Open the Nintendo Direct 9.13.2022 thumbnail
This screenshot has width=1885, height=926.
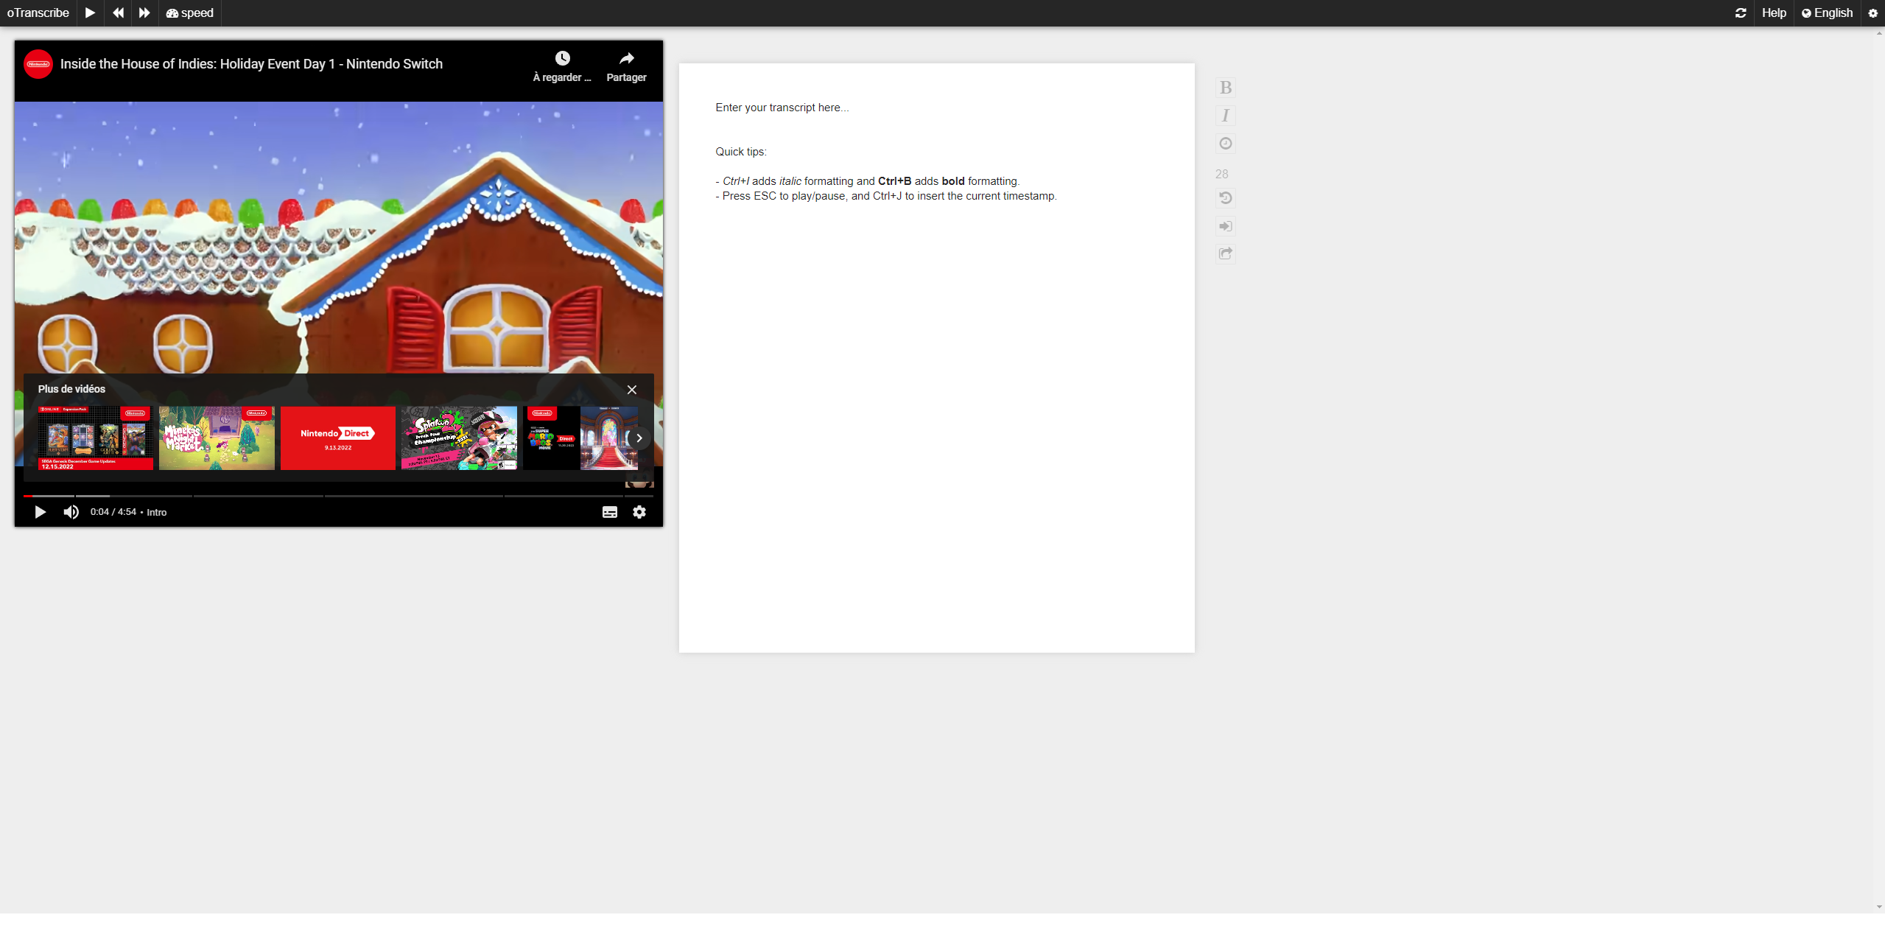pos(338,438)
